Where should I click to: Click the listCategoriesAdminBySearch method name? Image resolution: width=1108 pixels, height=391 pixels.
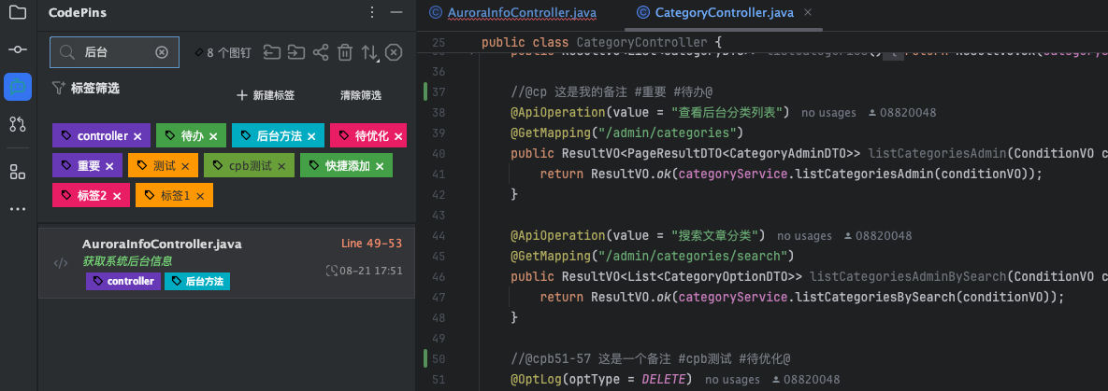coord(907,276)
